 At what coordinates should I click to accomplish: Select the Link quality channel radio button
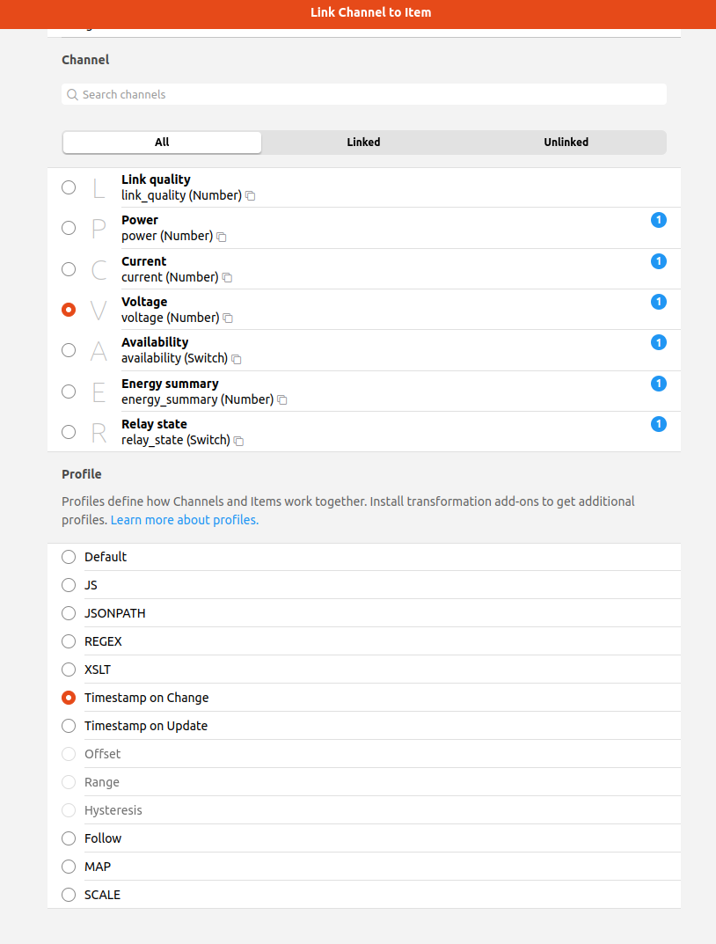pyautogui.click(x=69, y=187)
